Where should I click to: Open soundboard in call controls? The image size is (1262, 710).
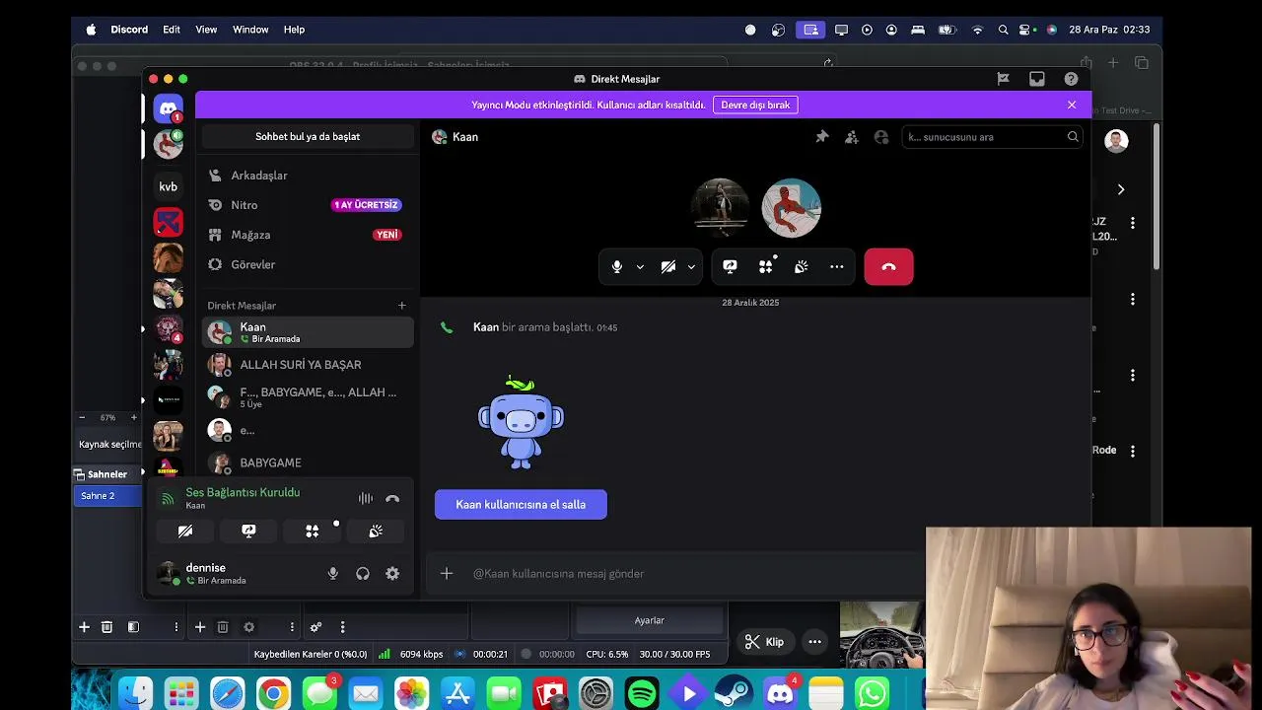pos(802,266)
